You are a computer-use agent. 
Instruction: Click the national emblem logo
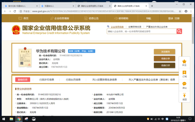click(x=16, y=30)
